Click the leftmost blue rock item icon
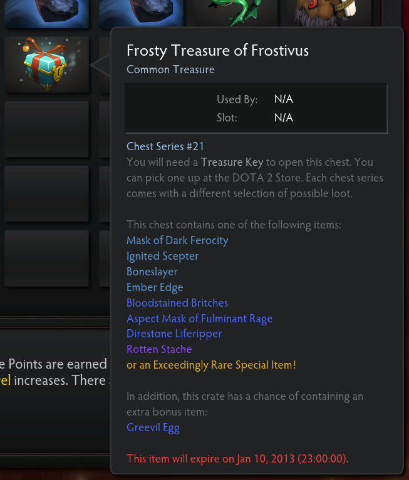This screenshot has width=409, height=480. 46,13
